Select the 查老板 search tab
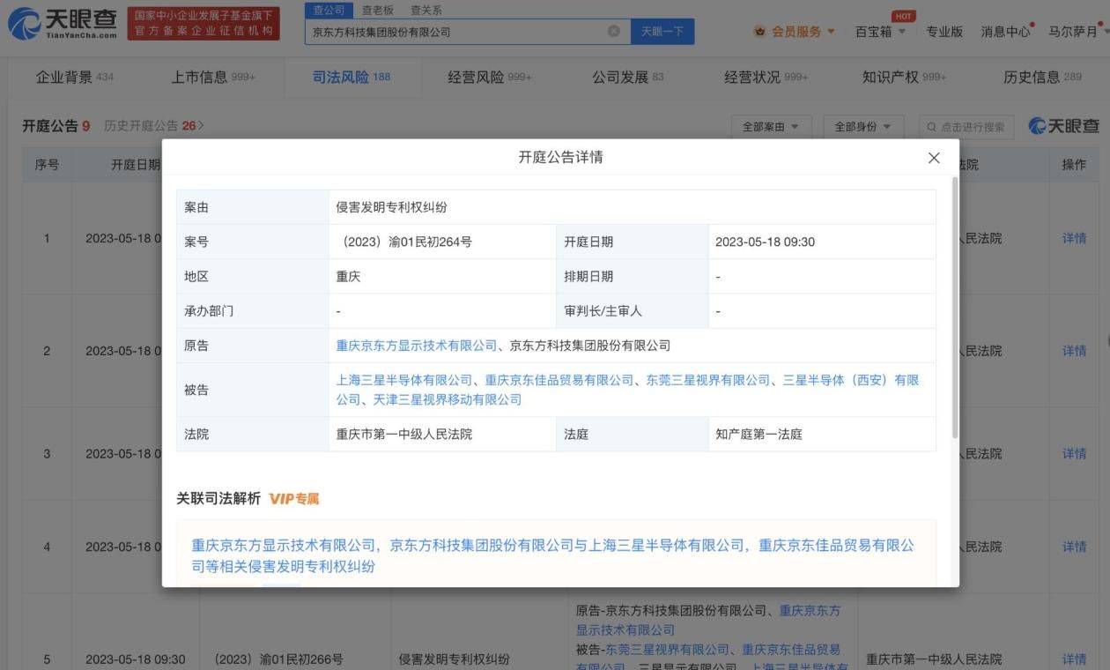 [x=378, y=11]
